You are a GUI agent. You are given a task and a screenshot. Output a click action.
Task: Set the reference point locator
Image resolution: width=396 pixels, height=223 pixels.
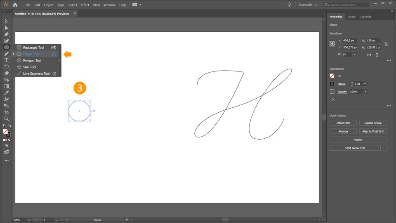332,44
